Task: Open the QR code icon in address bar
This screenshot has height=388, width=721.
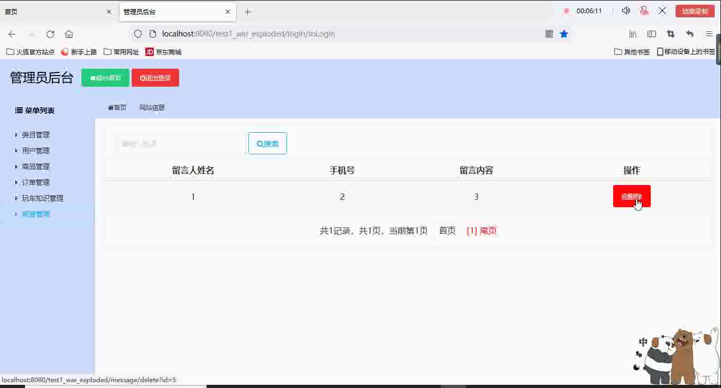Action: click(549, 34)
